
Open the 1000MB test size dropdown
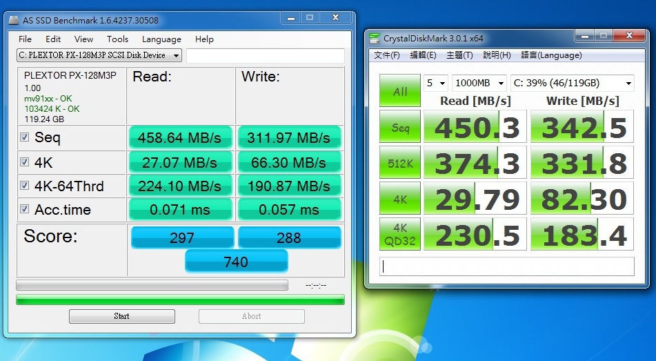click(479, 83)
